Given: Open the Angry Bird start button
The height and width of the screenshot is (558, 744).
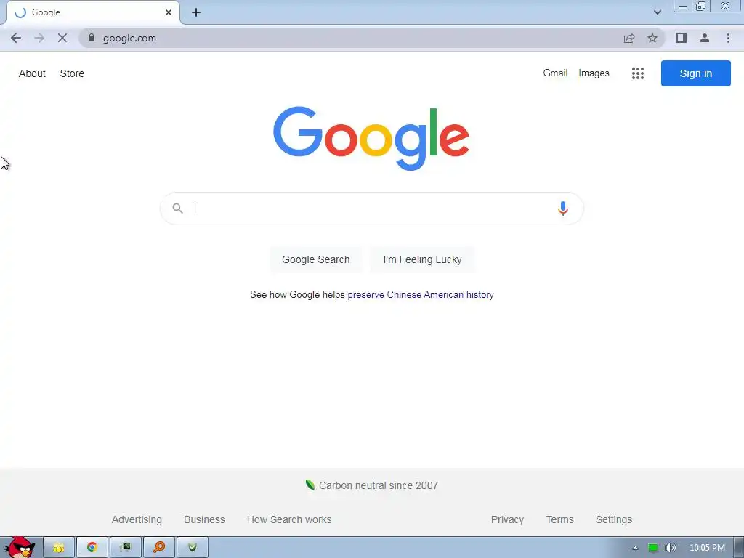Looking at the screenshot, I should pos(19,548).
